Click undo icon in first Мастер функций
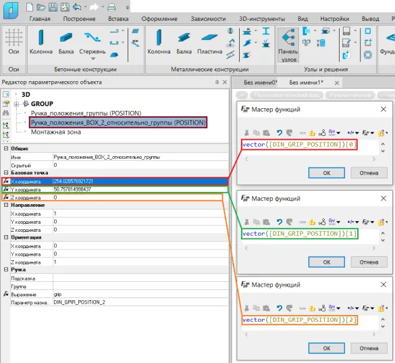395x363 pixels. pyautogui.click(x=279, y=132)
